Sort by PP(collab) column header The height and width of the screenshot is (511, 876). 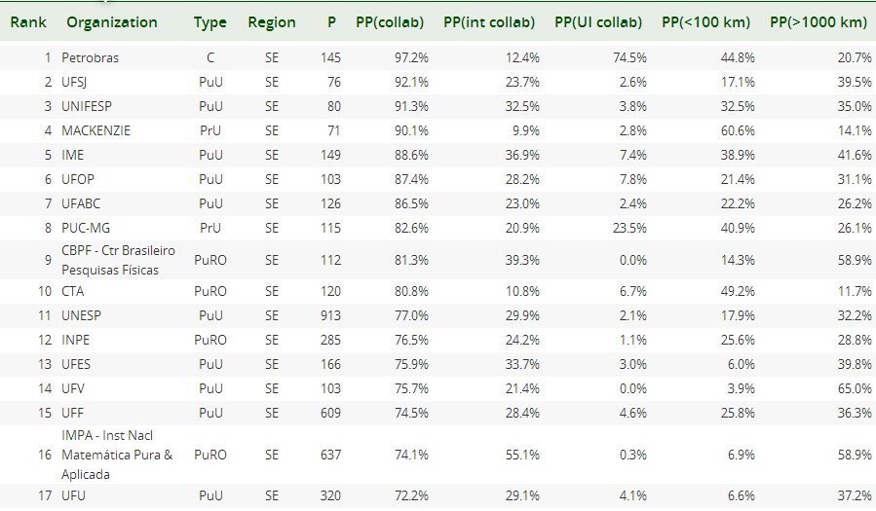[x=390, y=22]
